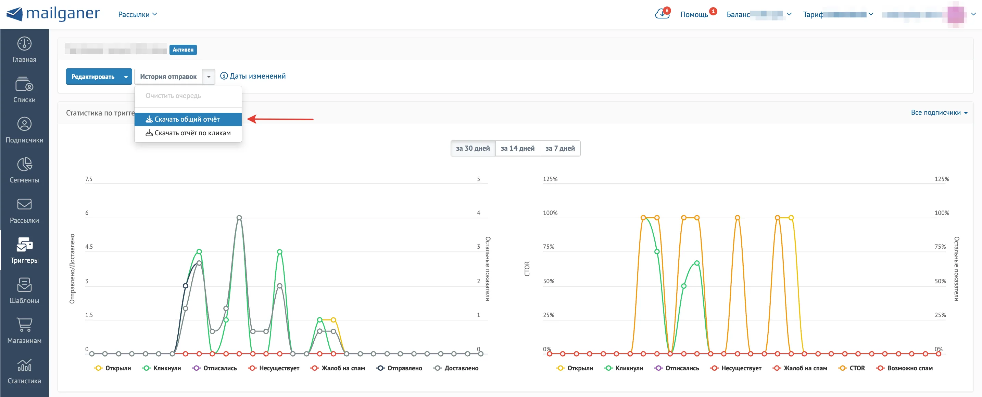Screen dimensions: 982x397
Task: Open the Все подписчики filter dropdown
Action: click(x=939, y=112)
